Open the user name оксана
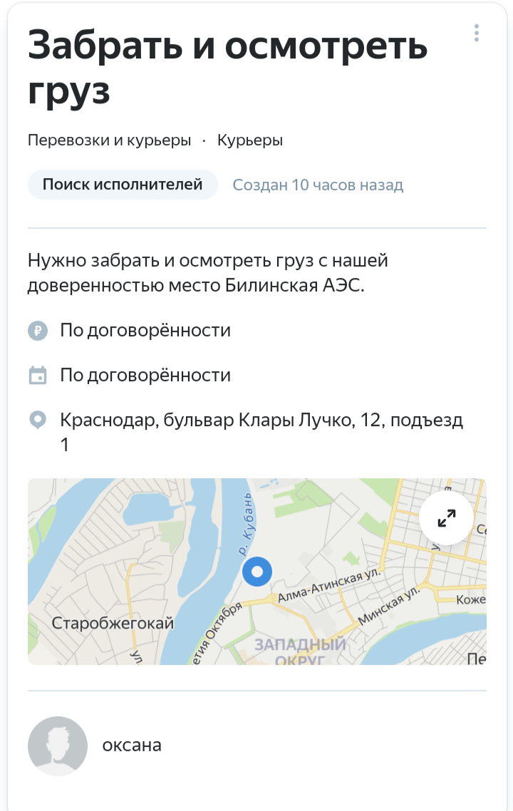The width and height of the screenshot is (513, 811). pyautogui.click(x=132, y=745)
